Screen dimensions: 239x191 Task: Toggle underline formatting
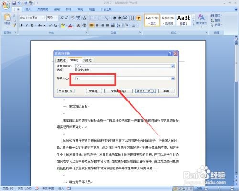(32, 25)
